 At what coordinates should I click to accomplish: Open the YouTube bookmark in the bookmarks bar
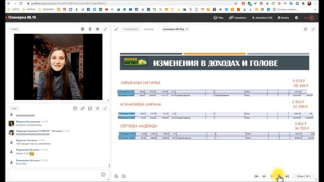(x=106, y=10)
